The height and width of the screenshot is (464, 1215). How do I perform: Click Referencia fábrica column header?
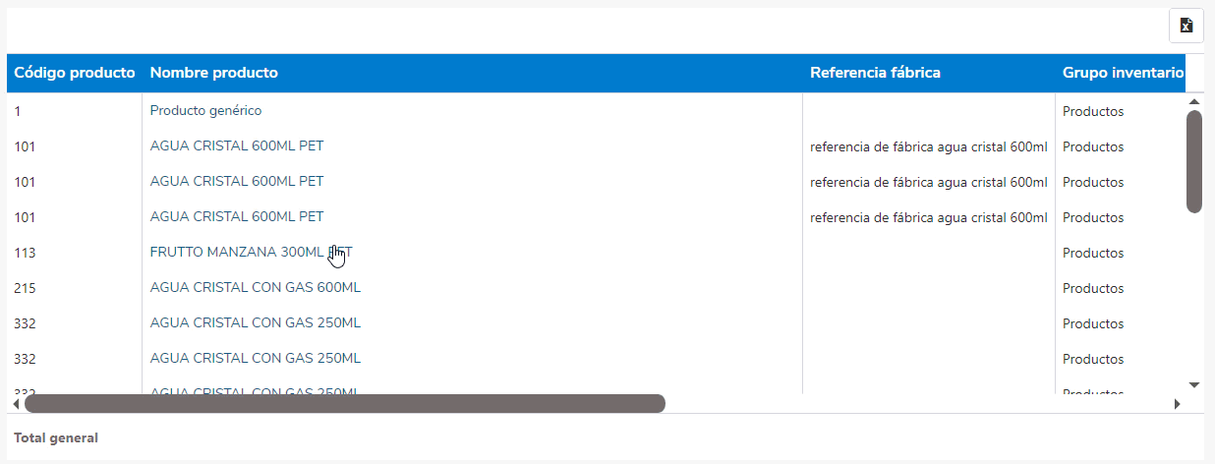[875, 73]
